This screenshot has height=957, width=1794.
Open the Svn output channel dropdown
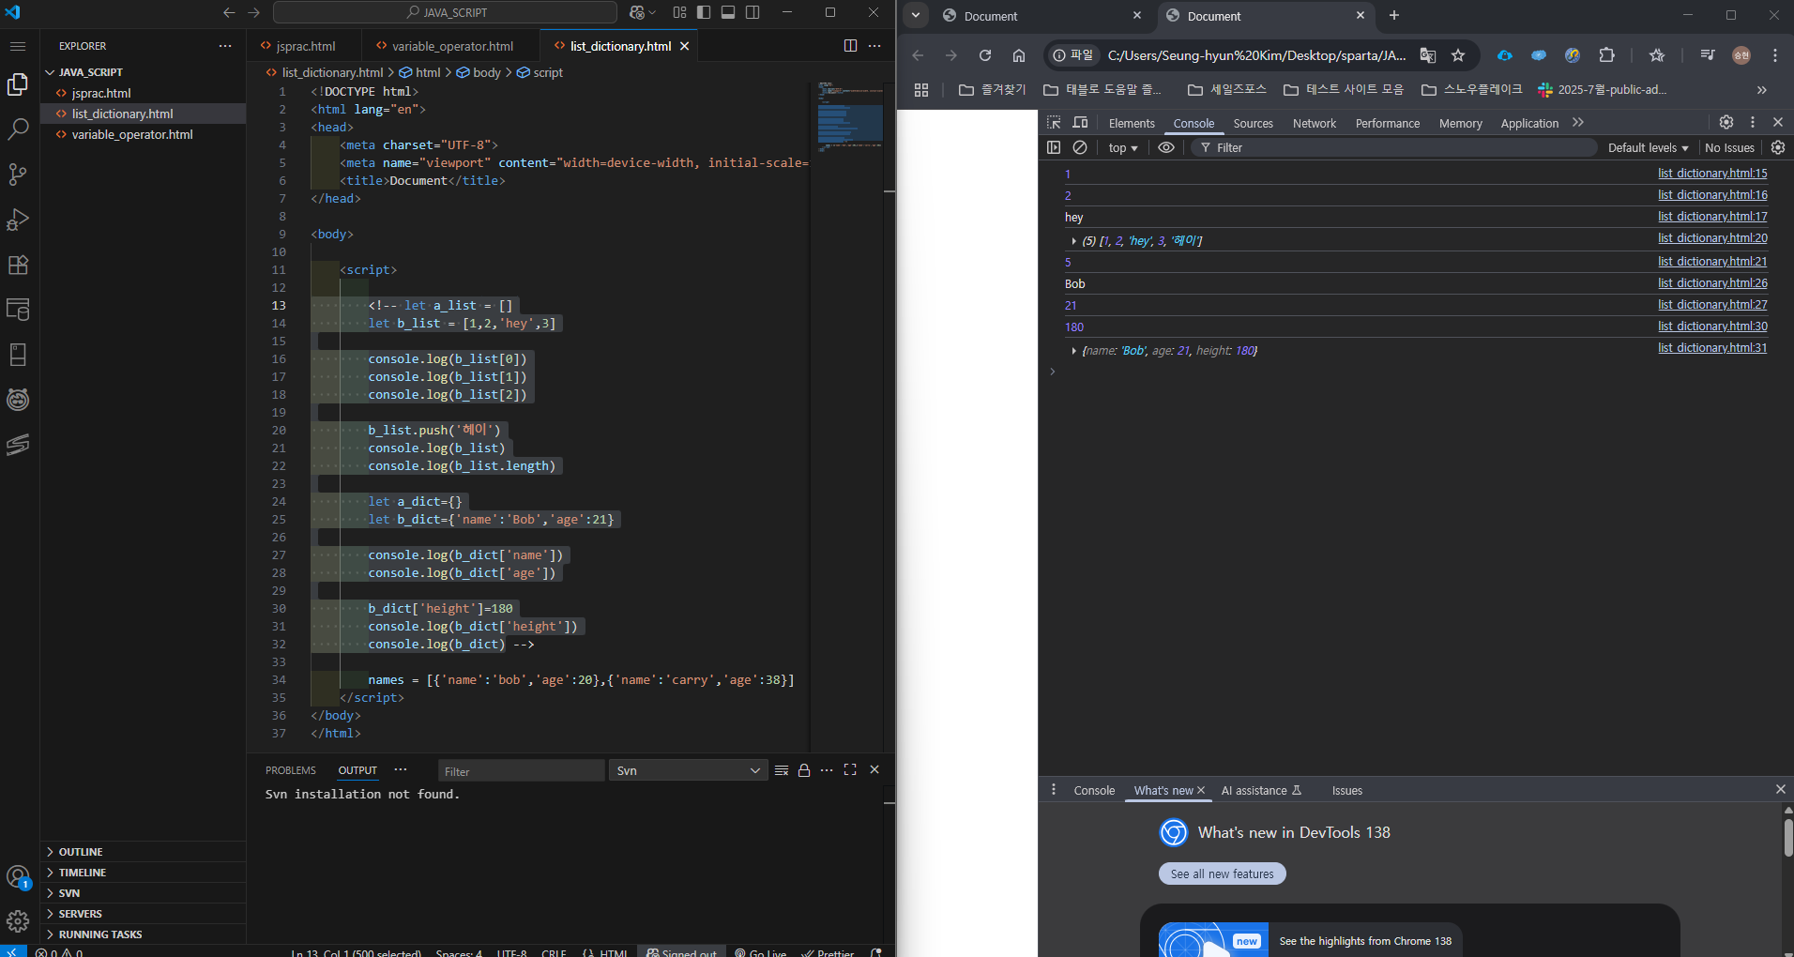[688, 770]
